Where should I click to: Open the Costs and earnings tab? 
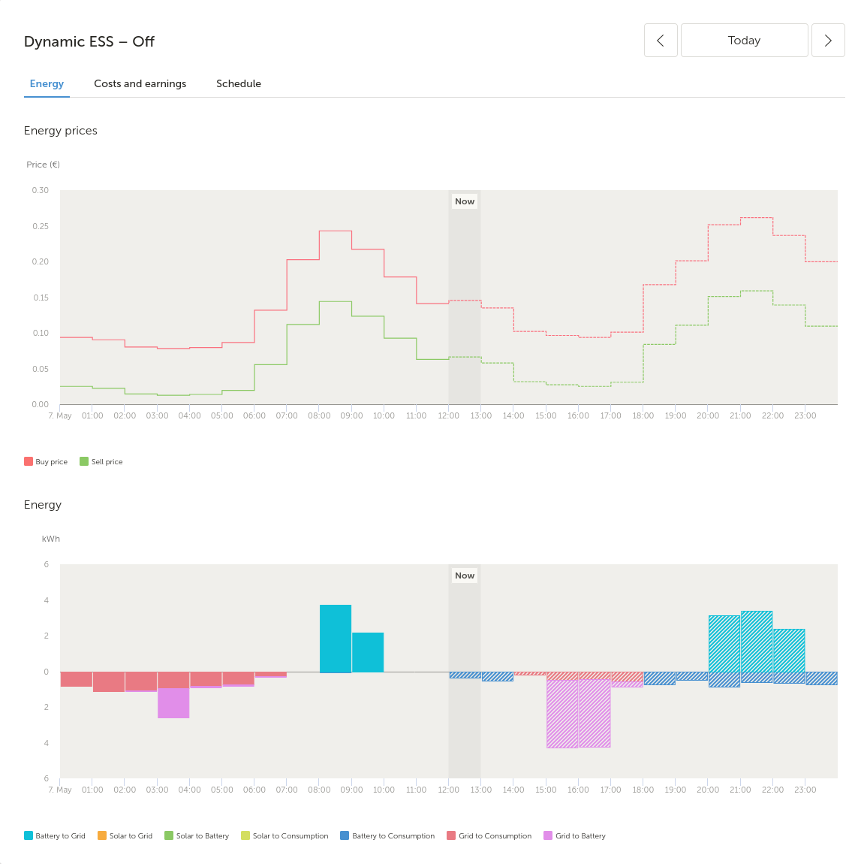tap(140, 83)
